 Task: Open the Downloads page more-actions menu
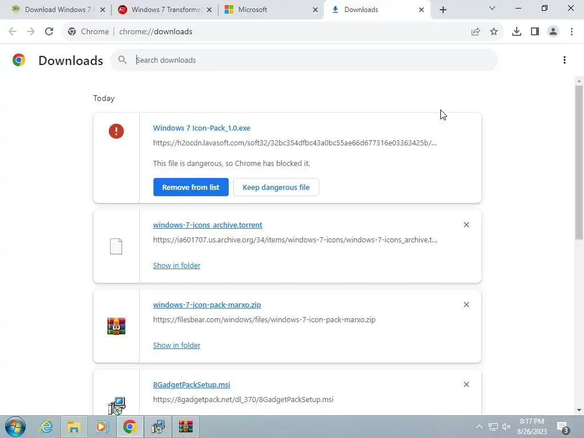[x=565, y=60]
